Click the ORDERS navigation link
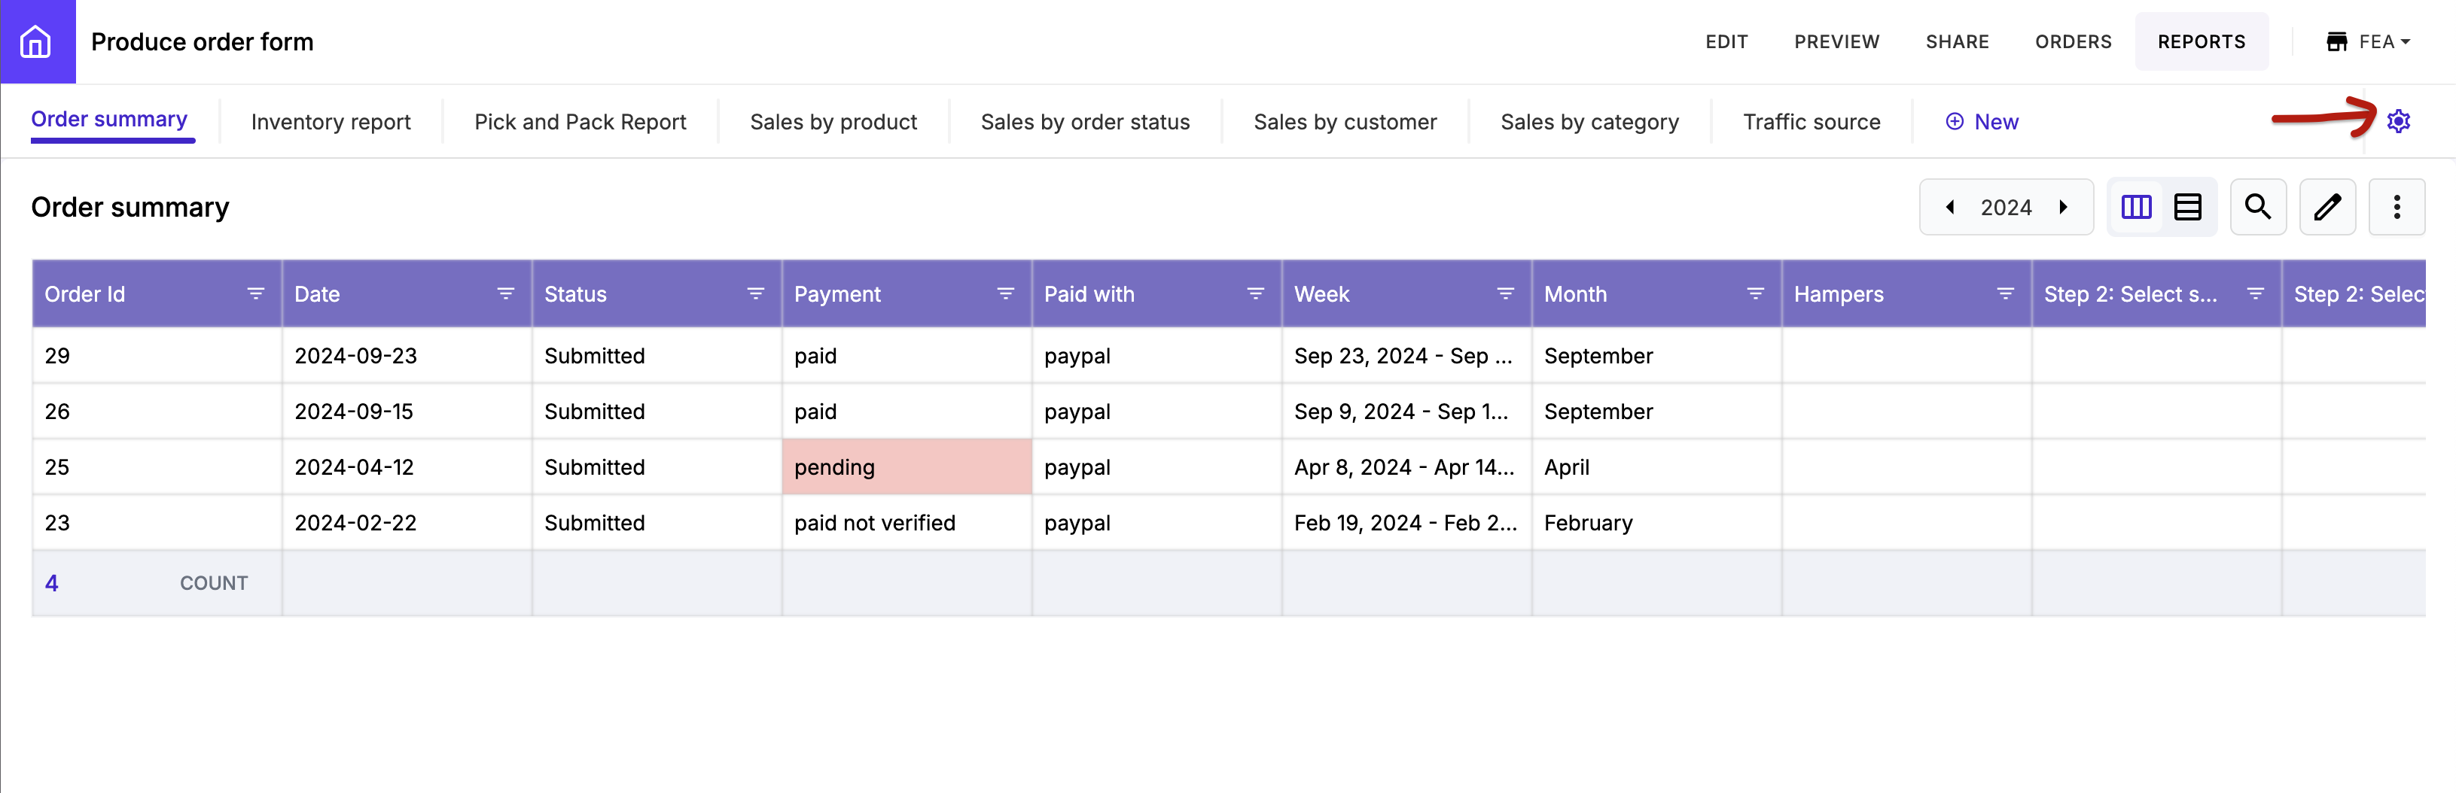2456x793 pixels. (2073, 42)
